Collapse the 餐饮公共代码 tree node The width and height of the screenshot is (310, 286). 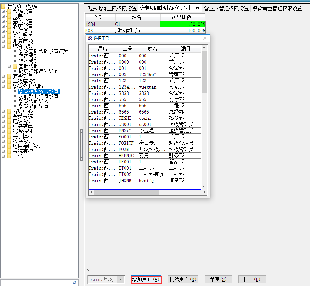tap(3, 86)
